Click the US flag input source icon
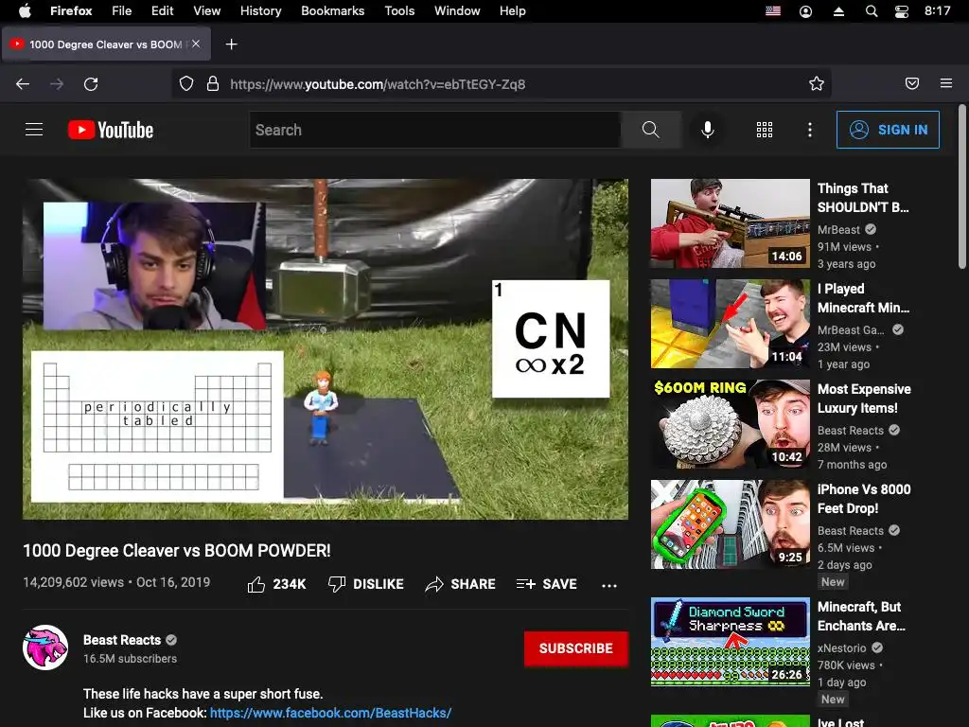 (x=773, y=11)
